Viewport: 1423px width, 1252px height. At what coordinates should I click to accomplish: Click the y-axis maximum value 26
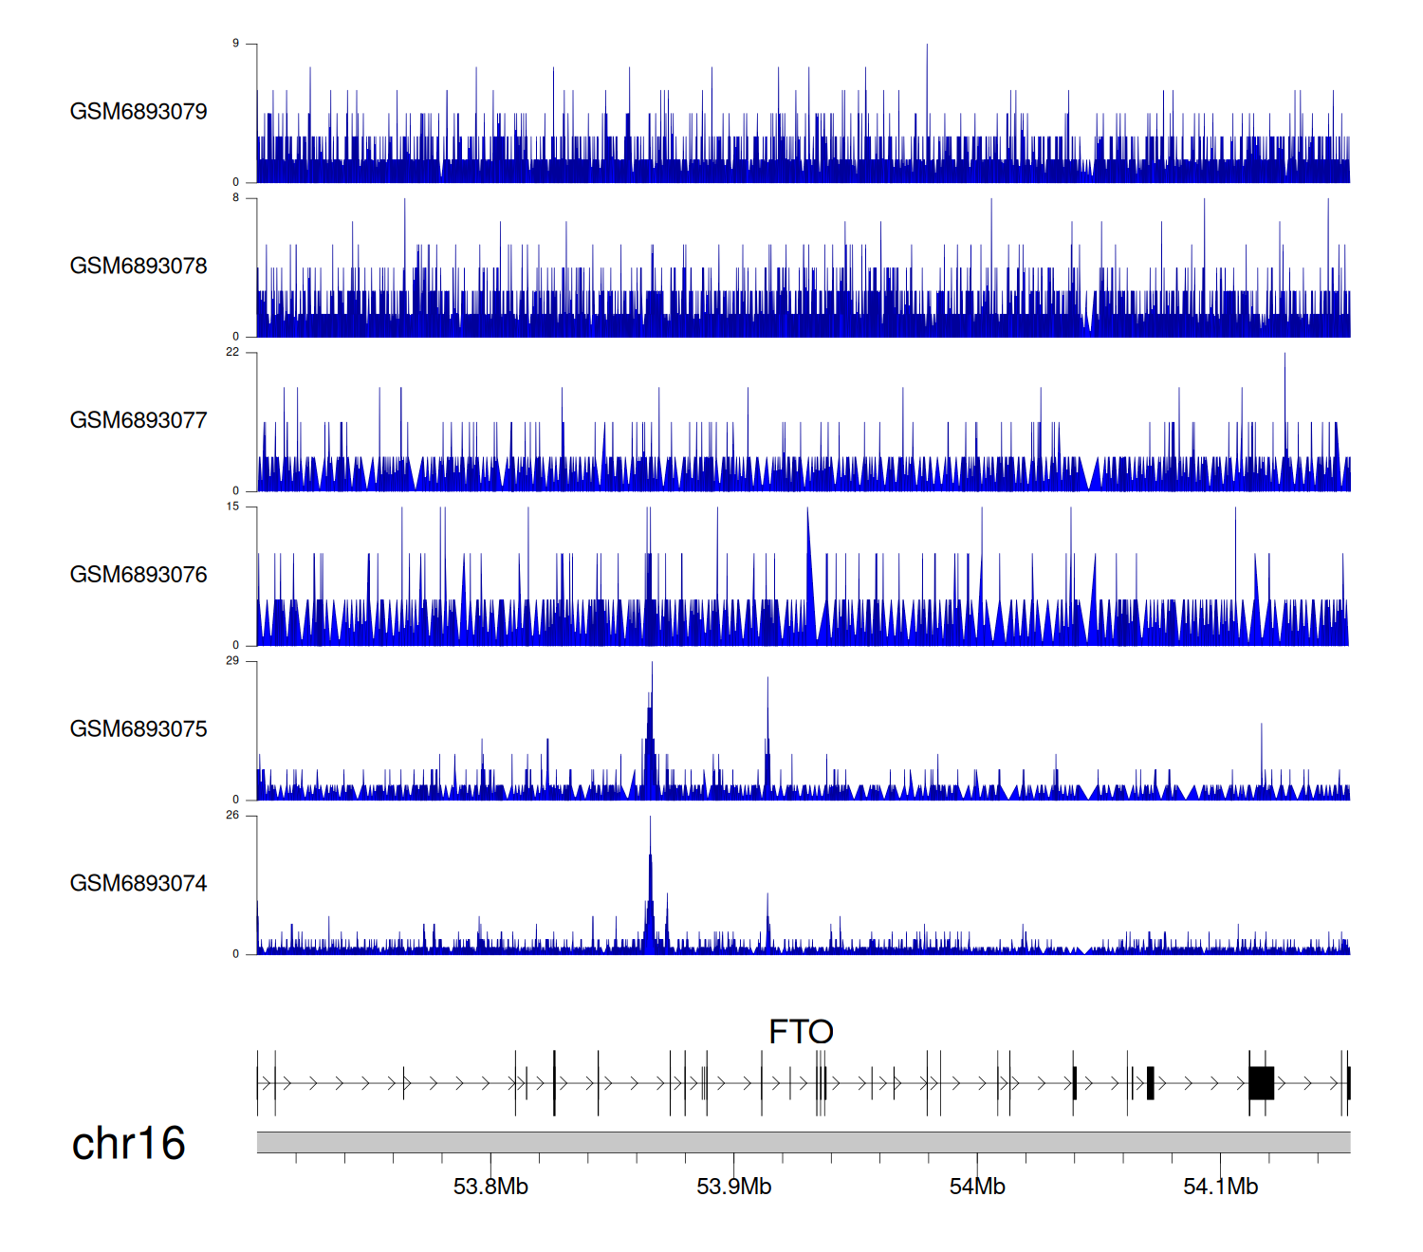pos(232,816)
